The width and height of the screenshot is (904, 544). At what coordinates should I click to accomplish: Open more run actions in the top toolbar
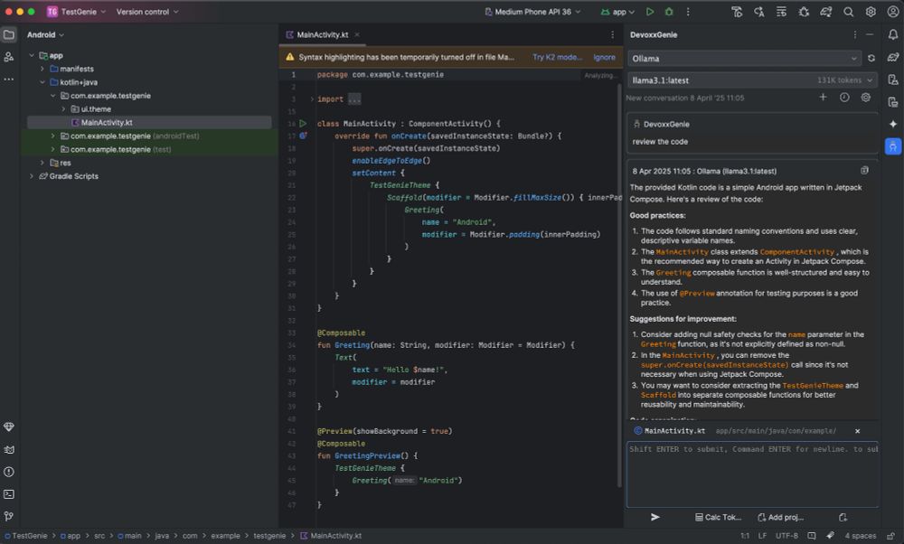(688, 12)
